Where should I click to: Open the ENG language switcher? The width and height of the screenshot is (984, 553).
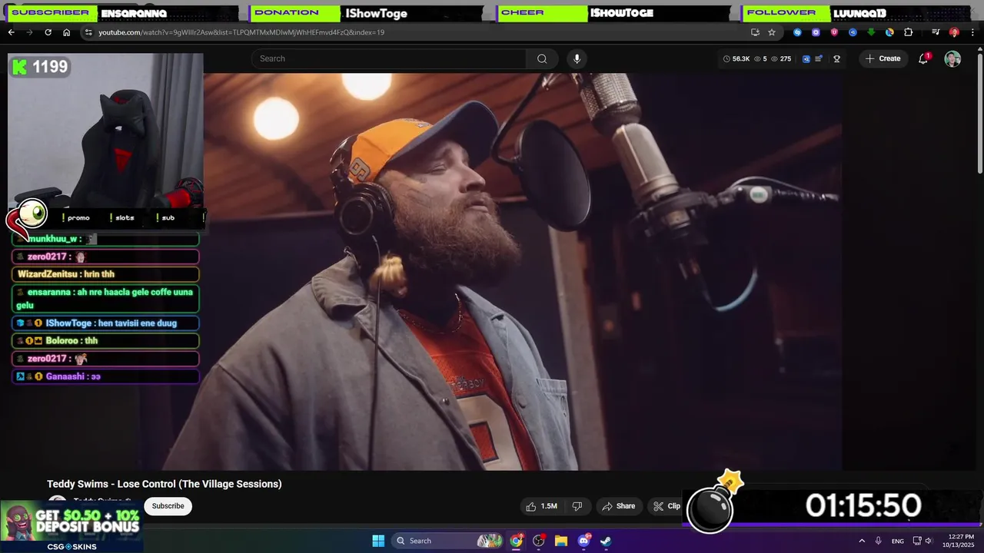(x=898, y=541)
